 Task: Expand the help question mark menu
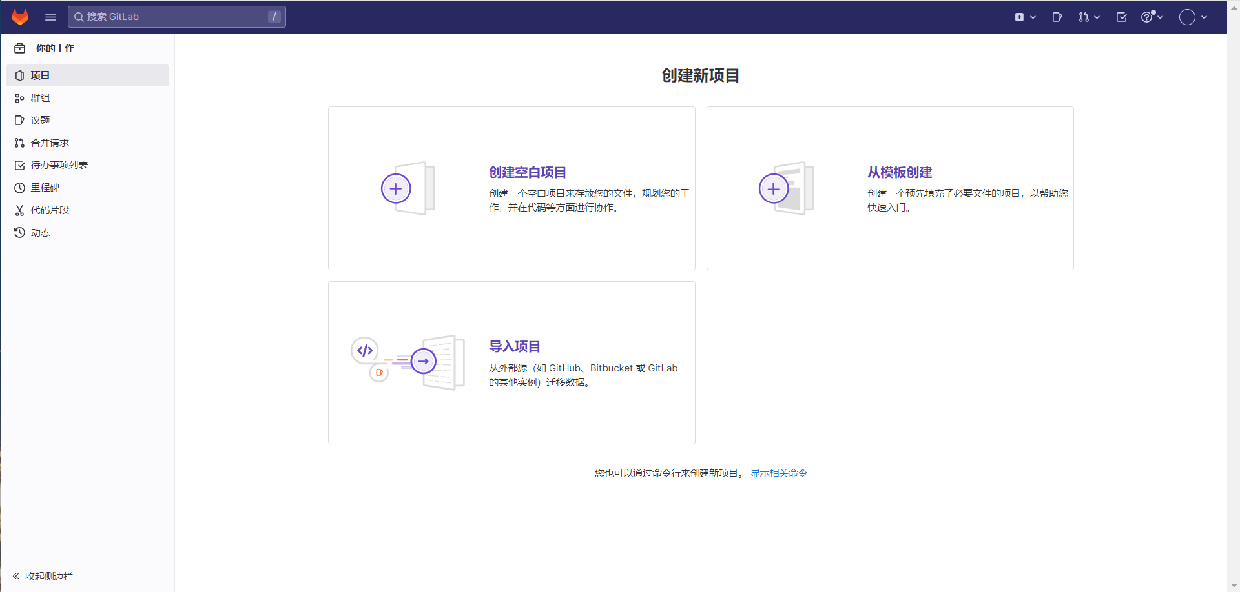(x=1152, y=17)
